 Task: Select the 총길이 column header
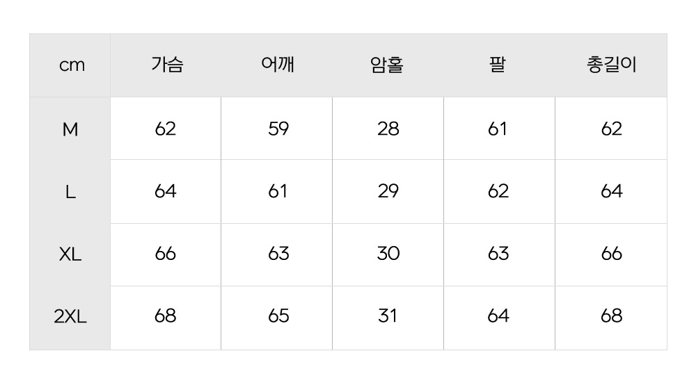tap(611, 65)
